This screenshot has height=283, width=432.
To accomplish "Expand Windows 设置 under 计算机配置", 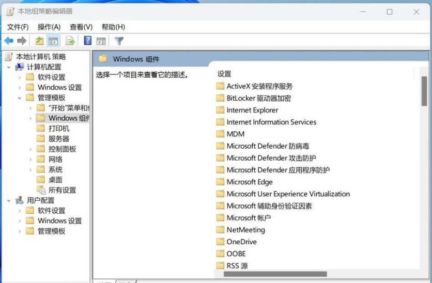I will click(19, 88).
